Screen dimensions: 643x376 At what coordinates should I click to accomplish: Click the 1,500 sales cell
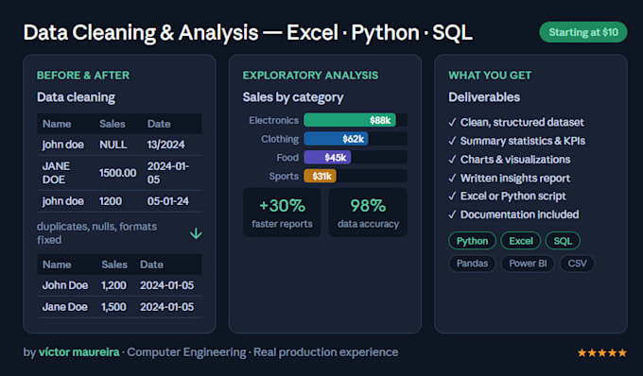click(113, 307)
